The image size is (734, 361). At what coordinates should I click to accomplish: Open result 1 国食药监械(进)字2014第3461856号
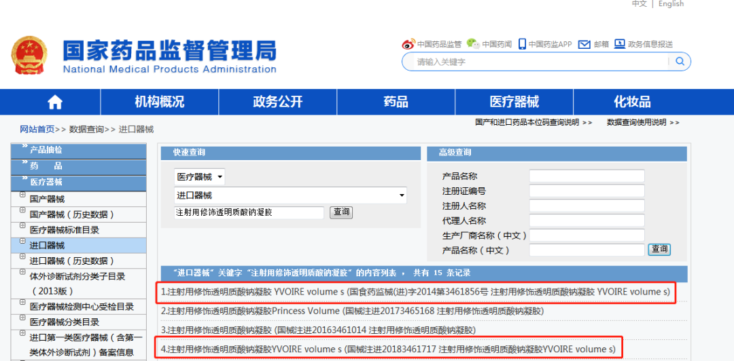click(416, 292)
